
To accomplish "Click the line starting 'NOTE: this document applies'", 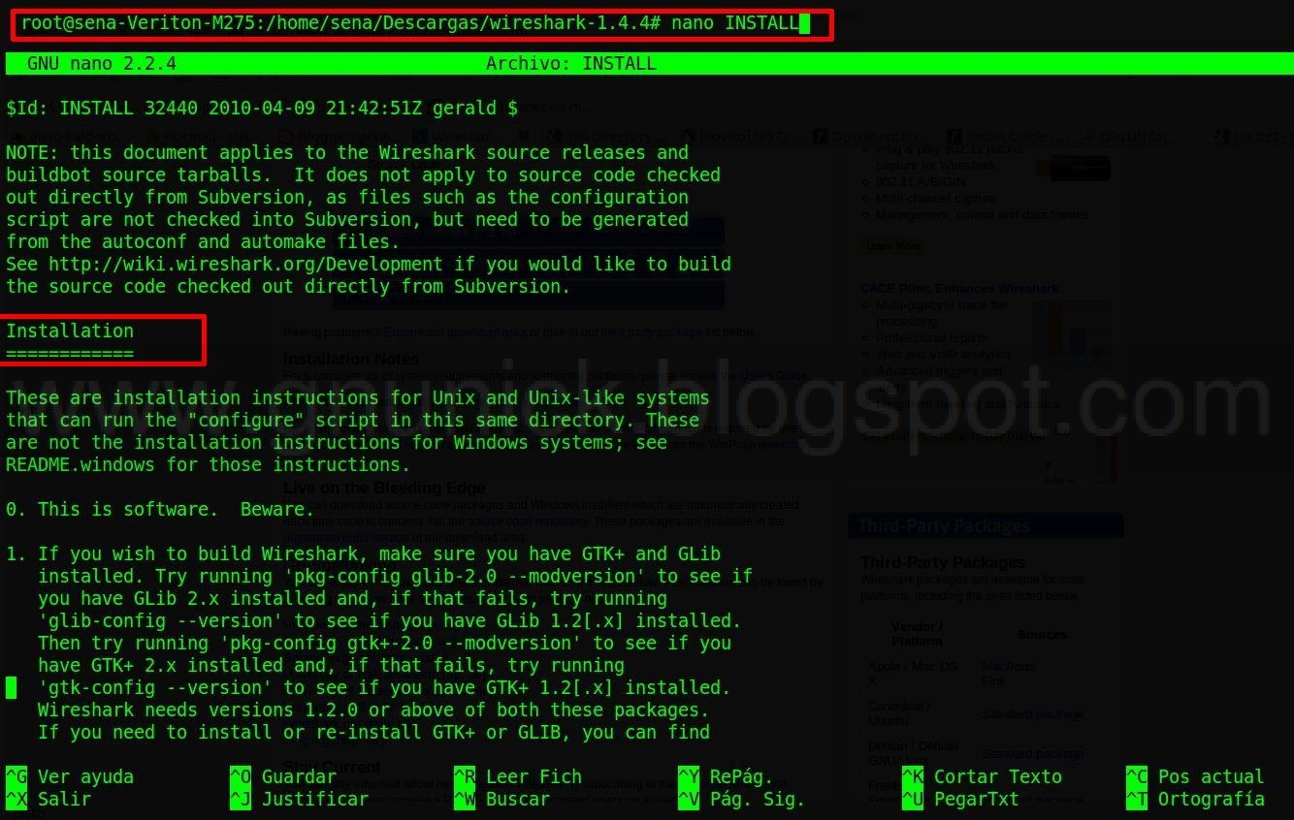I will (x=347, y=152).
